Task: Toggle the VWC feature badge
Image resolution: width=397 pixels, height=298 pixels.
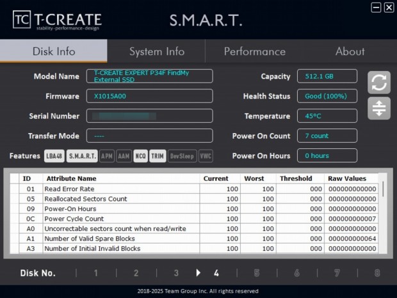Action: coord(206,156)
